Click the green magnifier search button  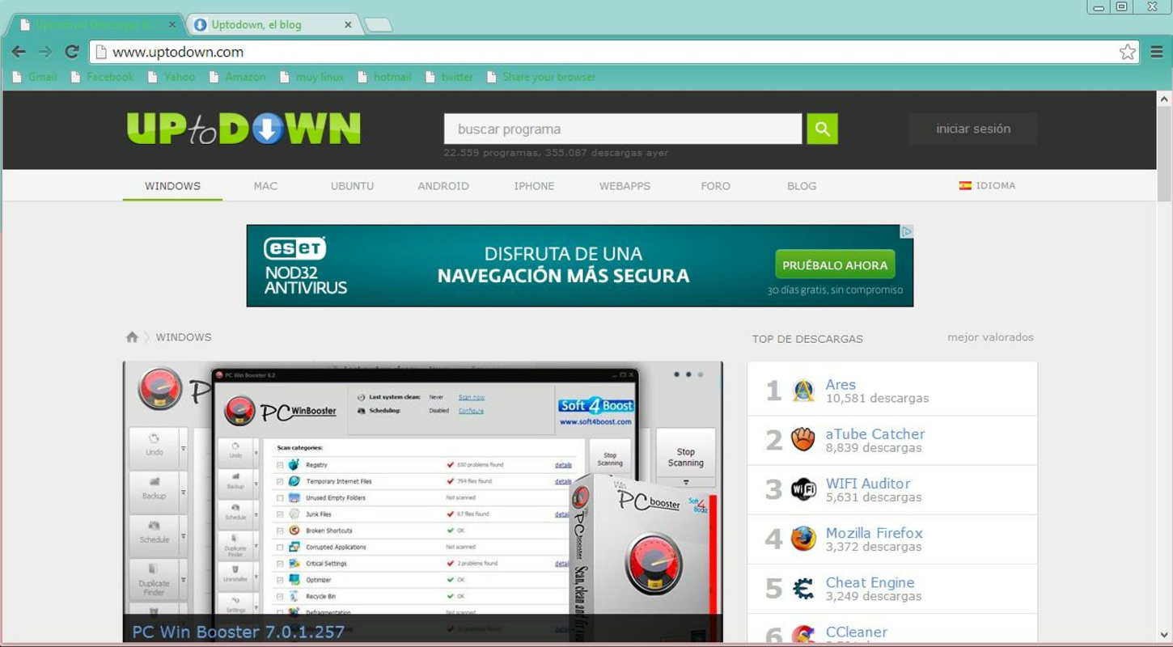(823, 129)
